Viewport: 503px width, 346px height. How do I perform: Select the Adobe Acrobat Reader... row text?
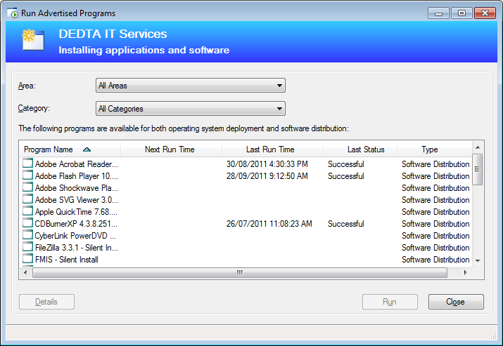[77, 164]
